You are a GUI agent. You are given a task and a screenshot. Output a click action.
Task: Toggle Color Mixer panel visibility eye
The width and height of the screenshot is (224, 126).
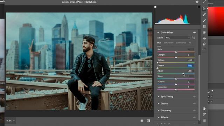click(x=195, y=33)
